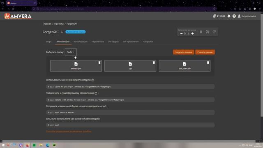Open a new browser tab
This screenshot has height=148, width=263.
coord(39,3)
